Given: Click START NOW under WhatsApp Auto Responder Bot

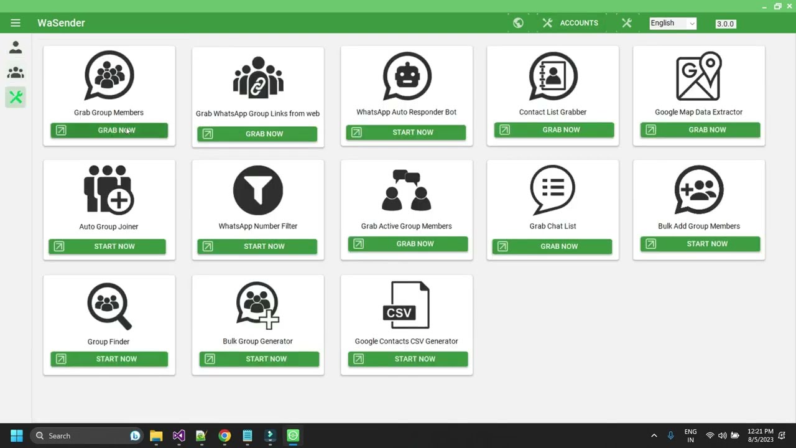Looking at the screenshot, I should click(x=405, y=132).
